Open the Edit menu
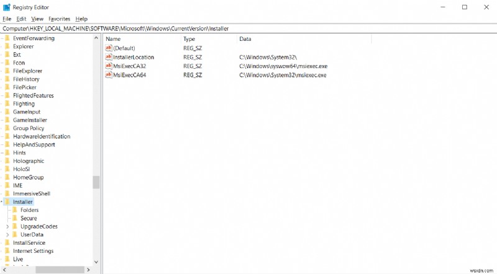 (21, 19)
